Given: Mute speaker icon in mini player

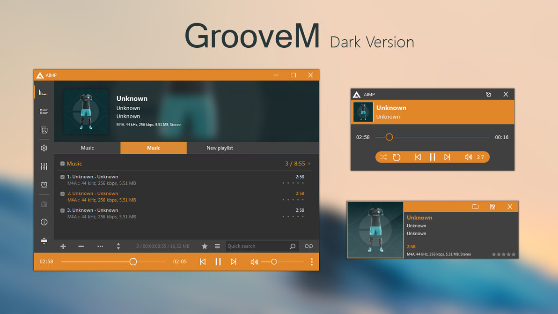Looking at the screenshot, I should tap(468, 157).
